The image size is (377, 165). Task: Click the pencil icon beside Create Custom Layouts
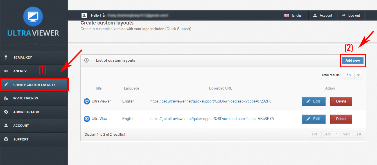click(x=6, y=85)
